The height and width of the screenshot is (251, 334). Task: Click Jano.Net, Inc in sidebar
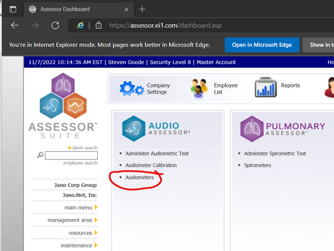[x=79, y=195]
